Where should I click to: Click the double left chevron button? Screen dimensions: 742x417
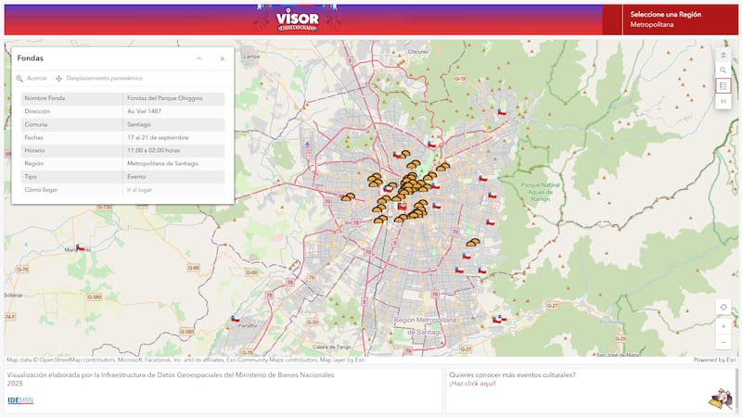[723, 101]
